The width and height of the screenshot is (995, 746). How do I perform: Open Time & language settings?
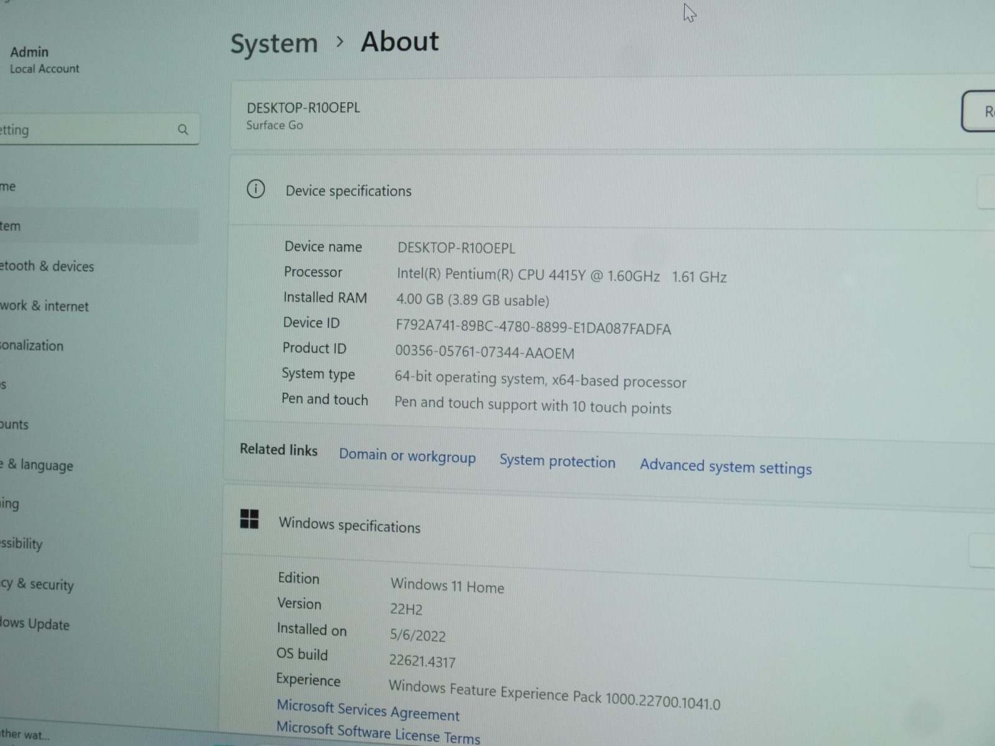37,465
